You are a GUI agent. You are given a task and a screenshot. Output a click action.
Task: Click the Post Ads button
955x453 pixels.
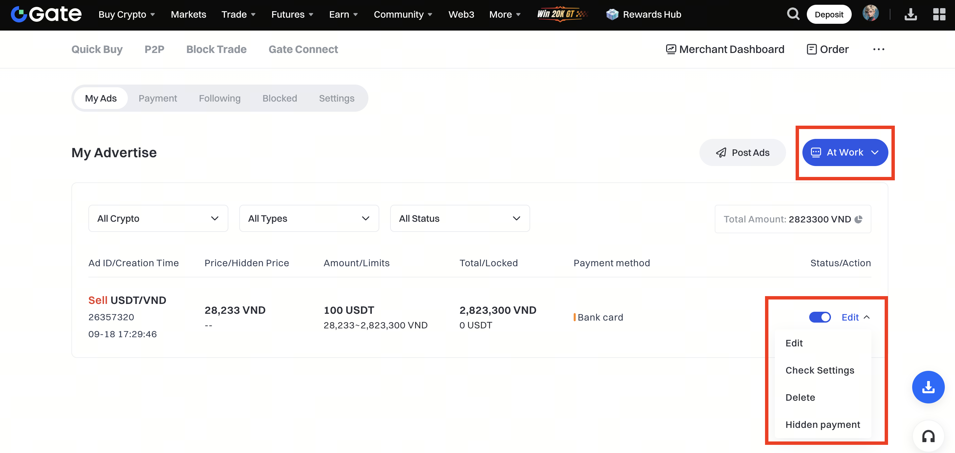[x=742, y=152]
